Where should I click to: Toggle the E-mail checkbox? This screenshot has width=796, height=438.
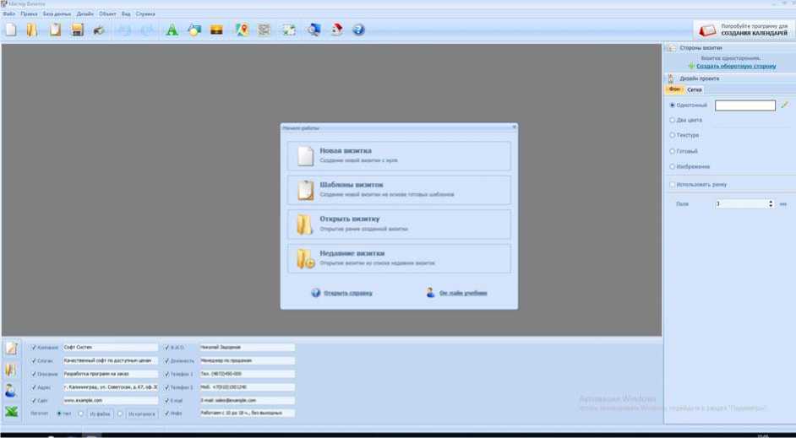166,401
